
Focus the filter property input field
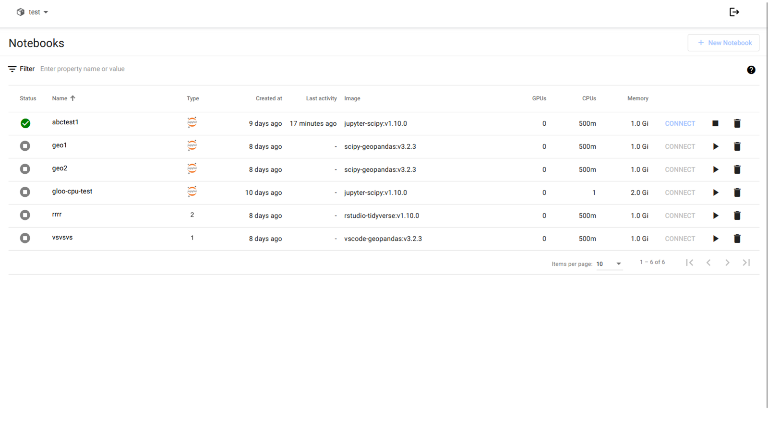pos(389,69)
